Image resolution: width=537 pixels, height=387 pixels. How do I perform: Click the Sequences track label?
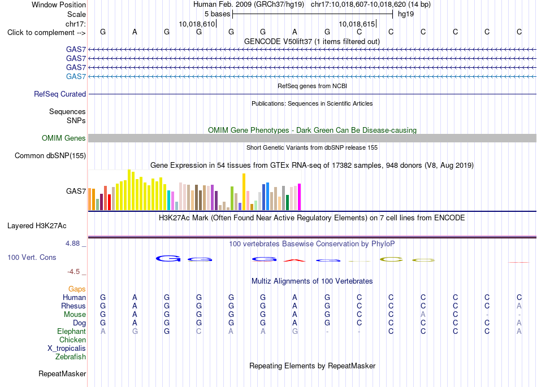pos(67,111)
